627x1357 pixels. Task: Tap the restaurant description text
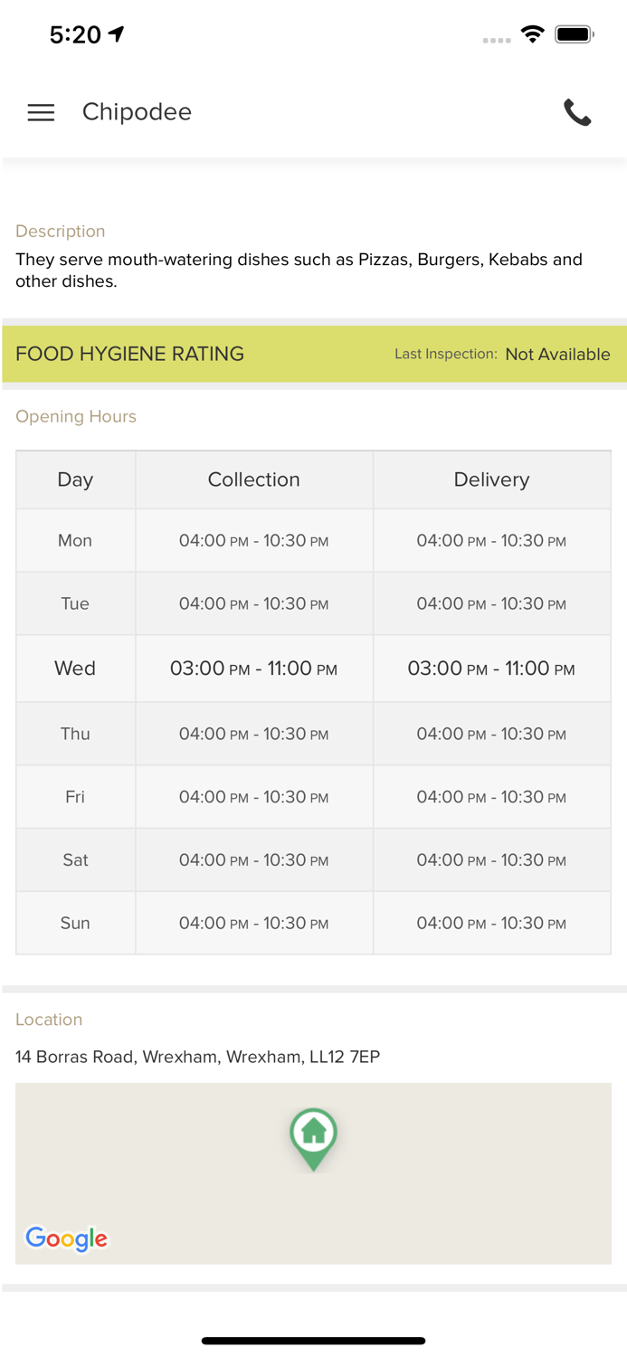tap(299, 270)
